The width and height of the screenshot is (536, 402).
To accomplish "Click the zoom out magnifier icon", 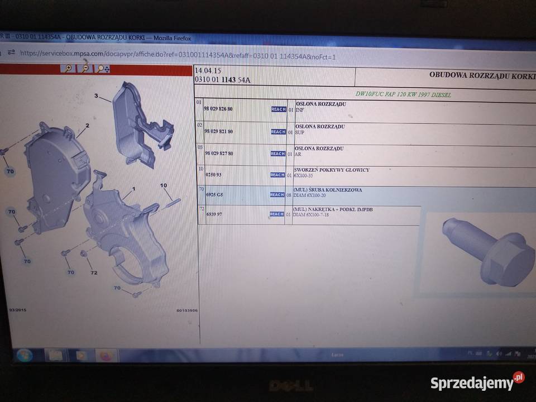I will click(x=85, y=69).
